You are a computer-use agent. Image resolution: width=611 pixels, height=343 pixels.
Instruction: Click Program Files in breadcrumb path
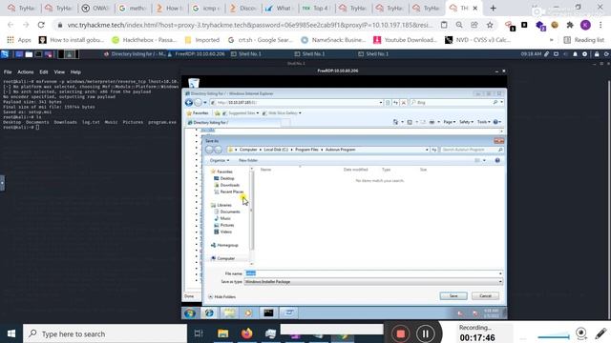pos(306,150)
